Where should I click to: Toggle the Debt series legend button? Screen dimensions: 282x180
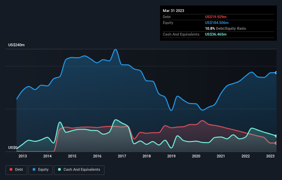click(16, 170)
